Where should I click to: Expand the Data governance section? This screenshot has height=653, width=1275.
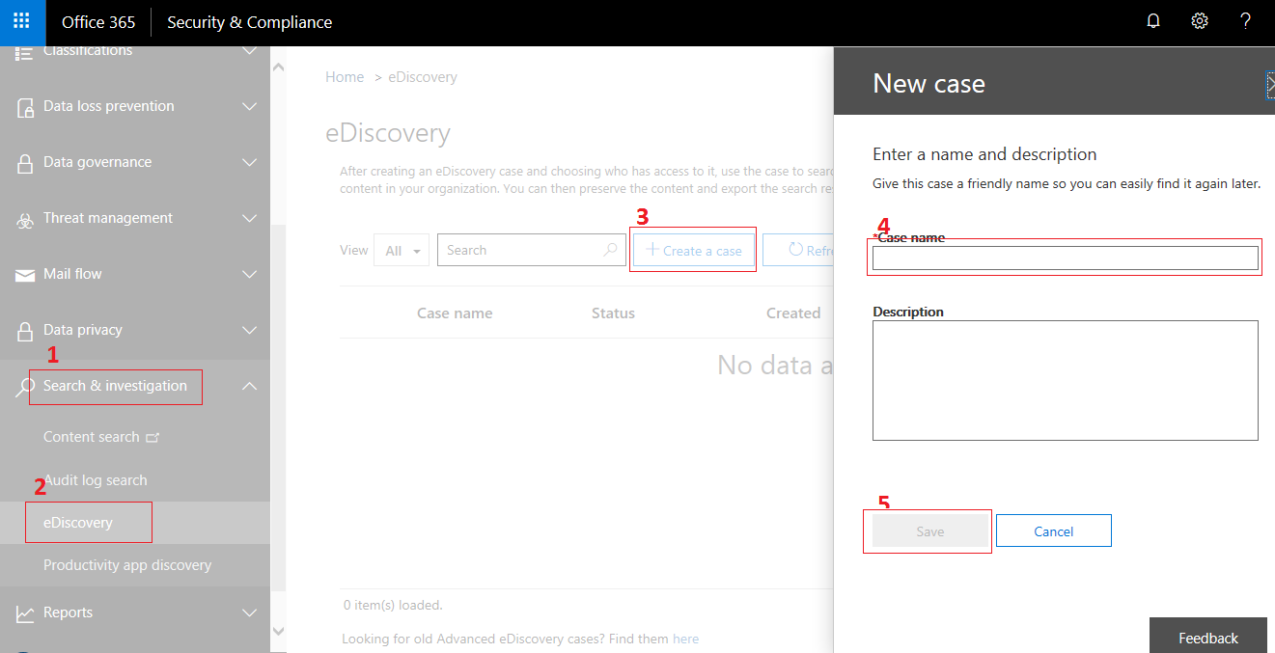249,162
